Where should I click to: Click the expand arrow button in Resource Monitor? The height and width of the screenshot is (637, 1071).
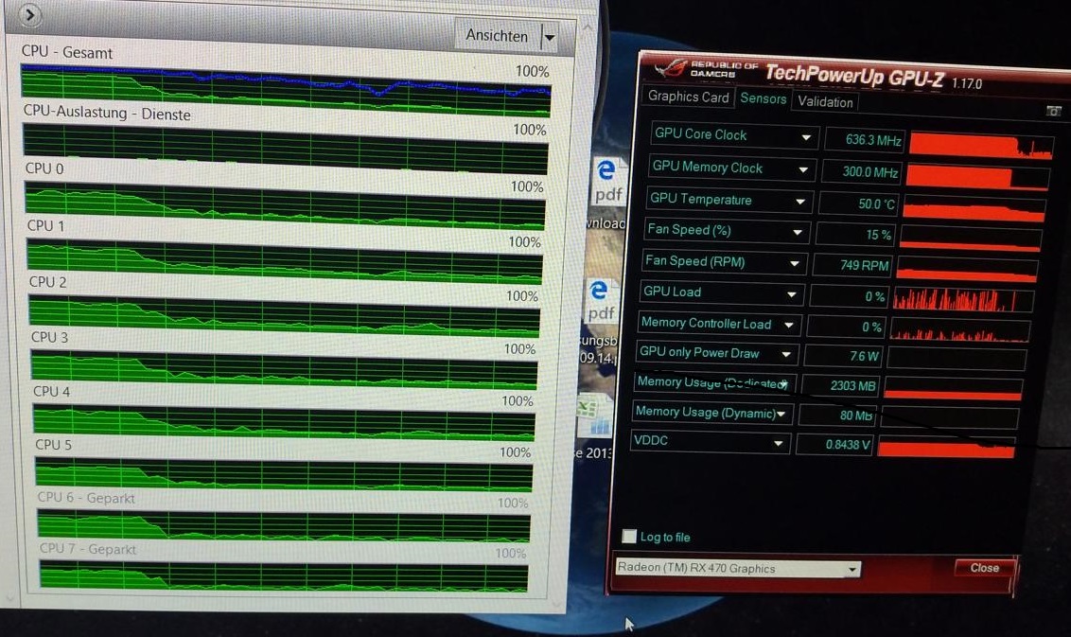pos(29,14)
